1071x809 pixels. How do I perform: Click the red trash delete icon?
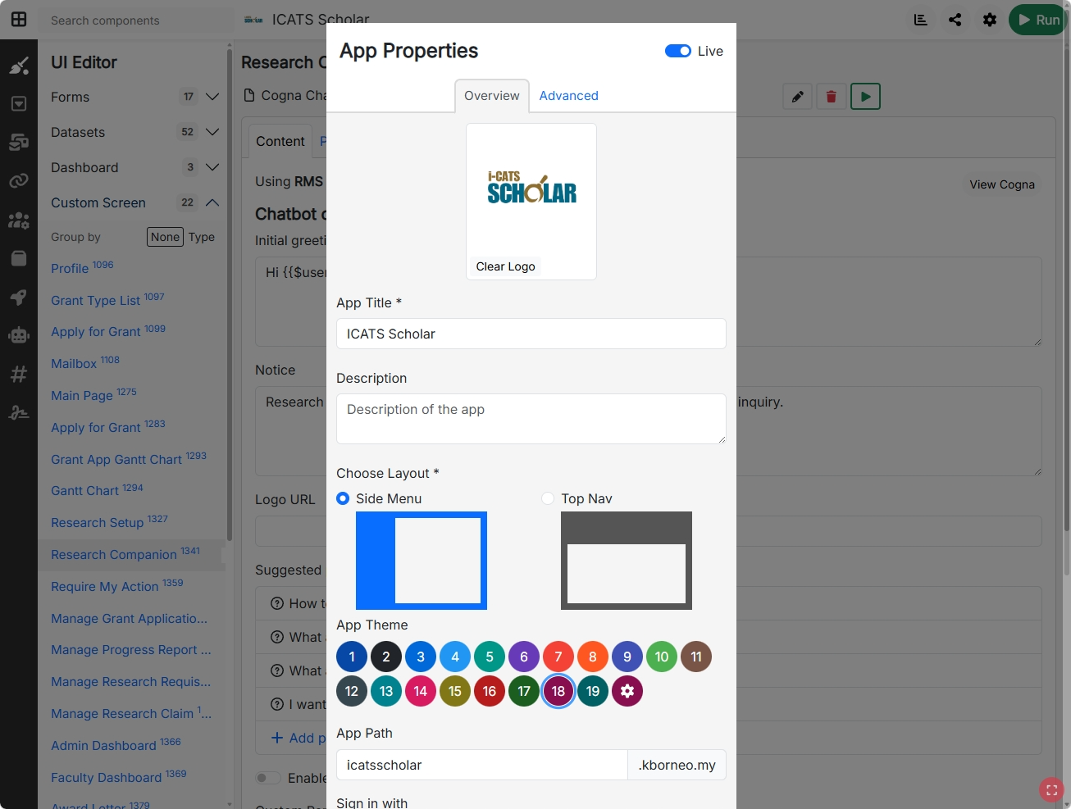click(831, 97)
